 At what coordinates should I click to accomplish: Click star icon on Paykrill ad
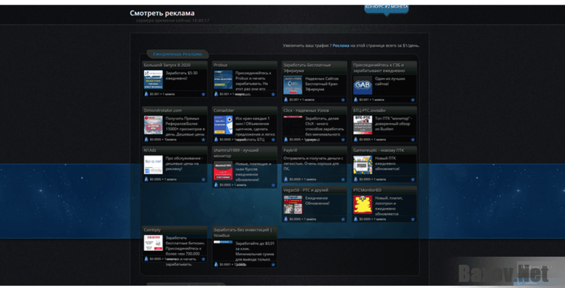[343, 179]
